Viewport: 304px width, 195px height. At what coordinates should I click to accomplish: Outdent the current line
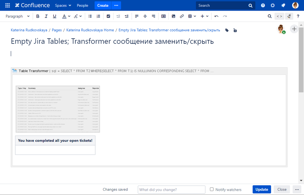pyautogui.click(x=118, y=16)
